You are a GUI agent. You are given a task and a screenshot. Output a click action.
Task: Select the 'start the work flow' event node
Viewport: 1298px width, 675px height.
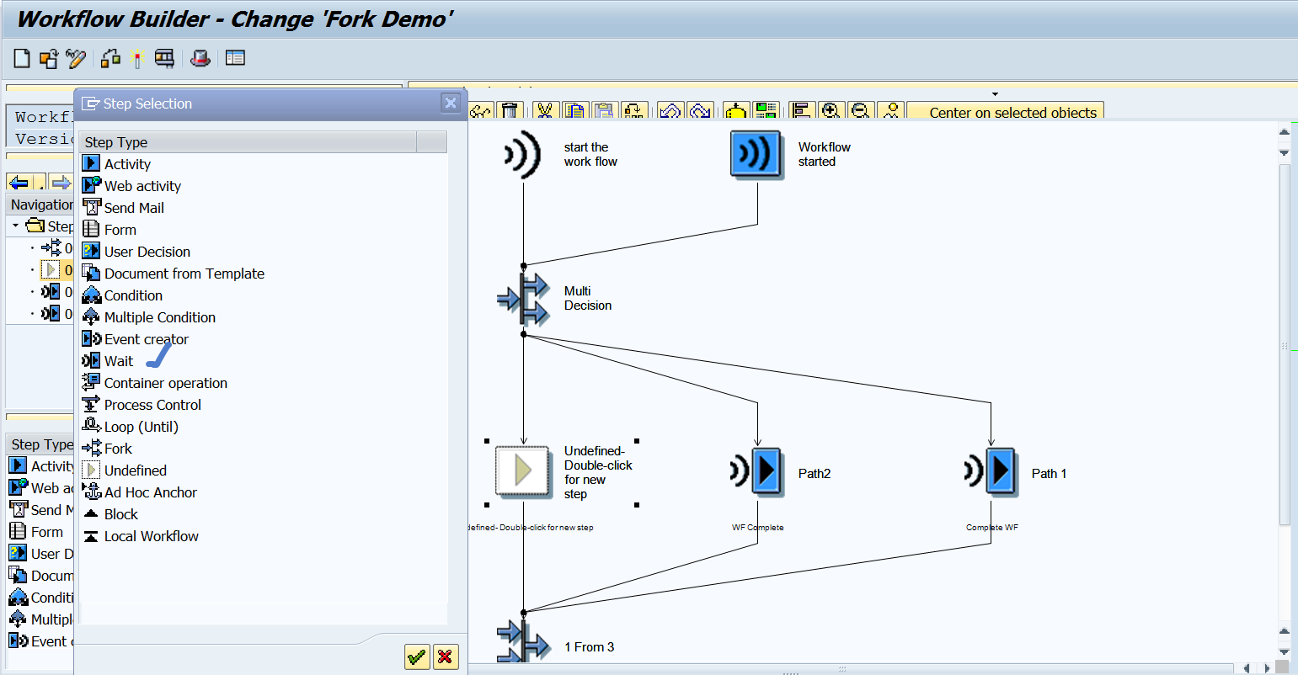[x=523, y=154]
